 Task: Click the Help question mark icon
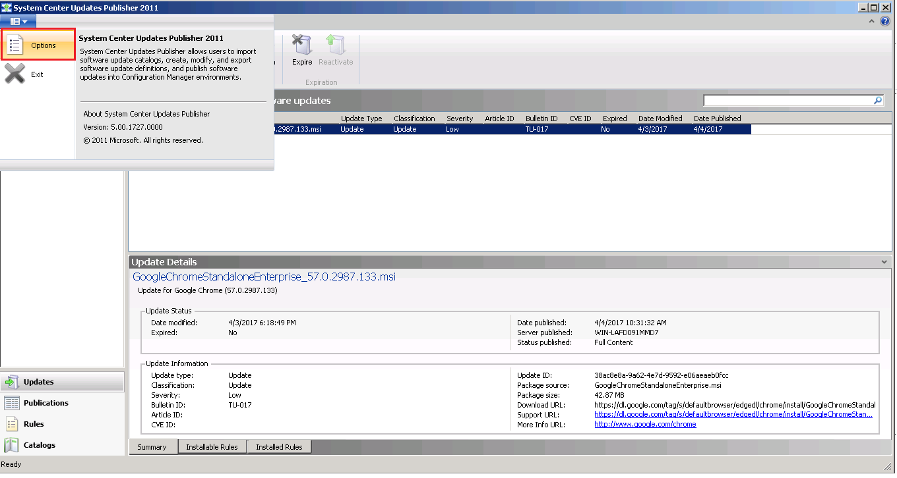click(885, 20)
